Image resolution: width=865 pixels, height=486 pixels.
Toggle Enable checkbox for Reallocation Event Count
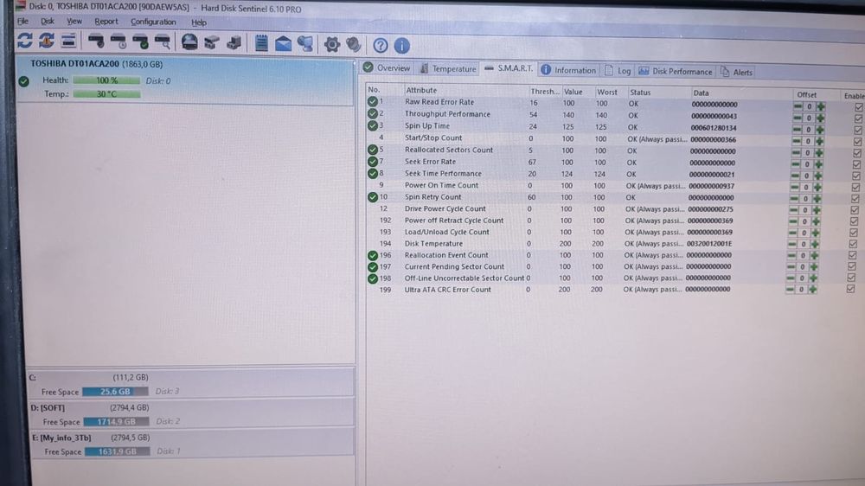(x=852, y=255)
